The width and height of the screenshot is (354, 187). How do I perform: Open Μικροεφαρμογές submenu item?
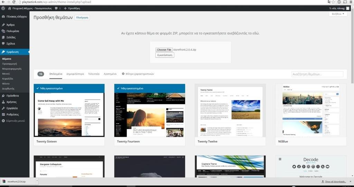tap(12, 69)
